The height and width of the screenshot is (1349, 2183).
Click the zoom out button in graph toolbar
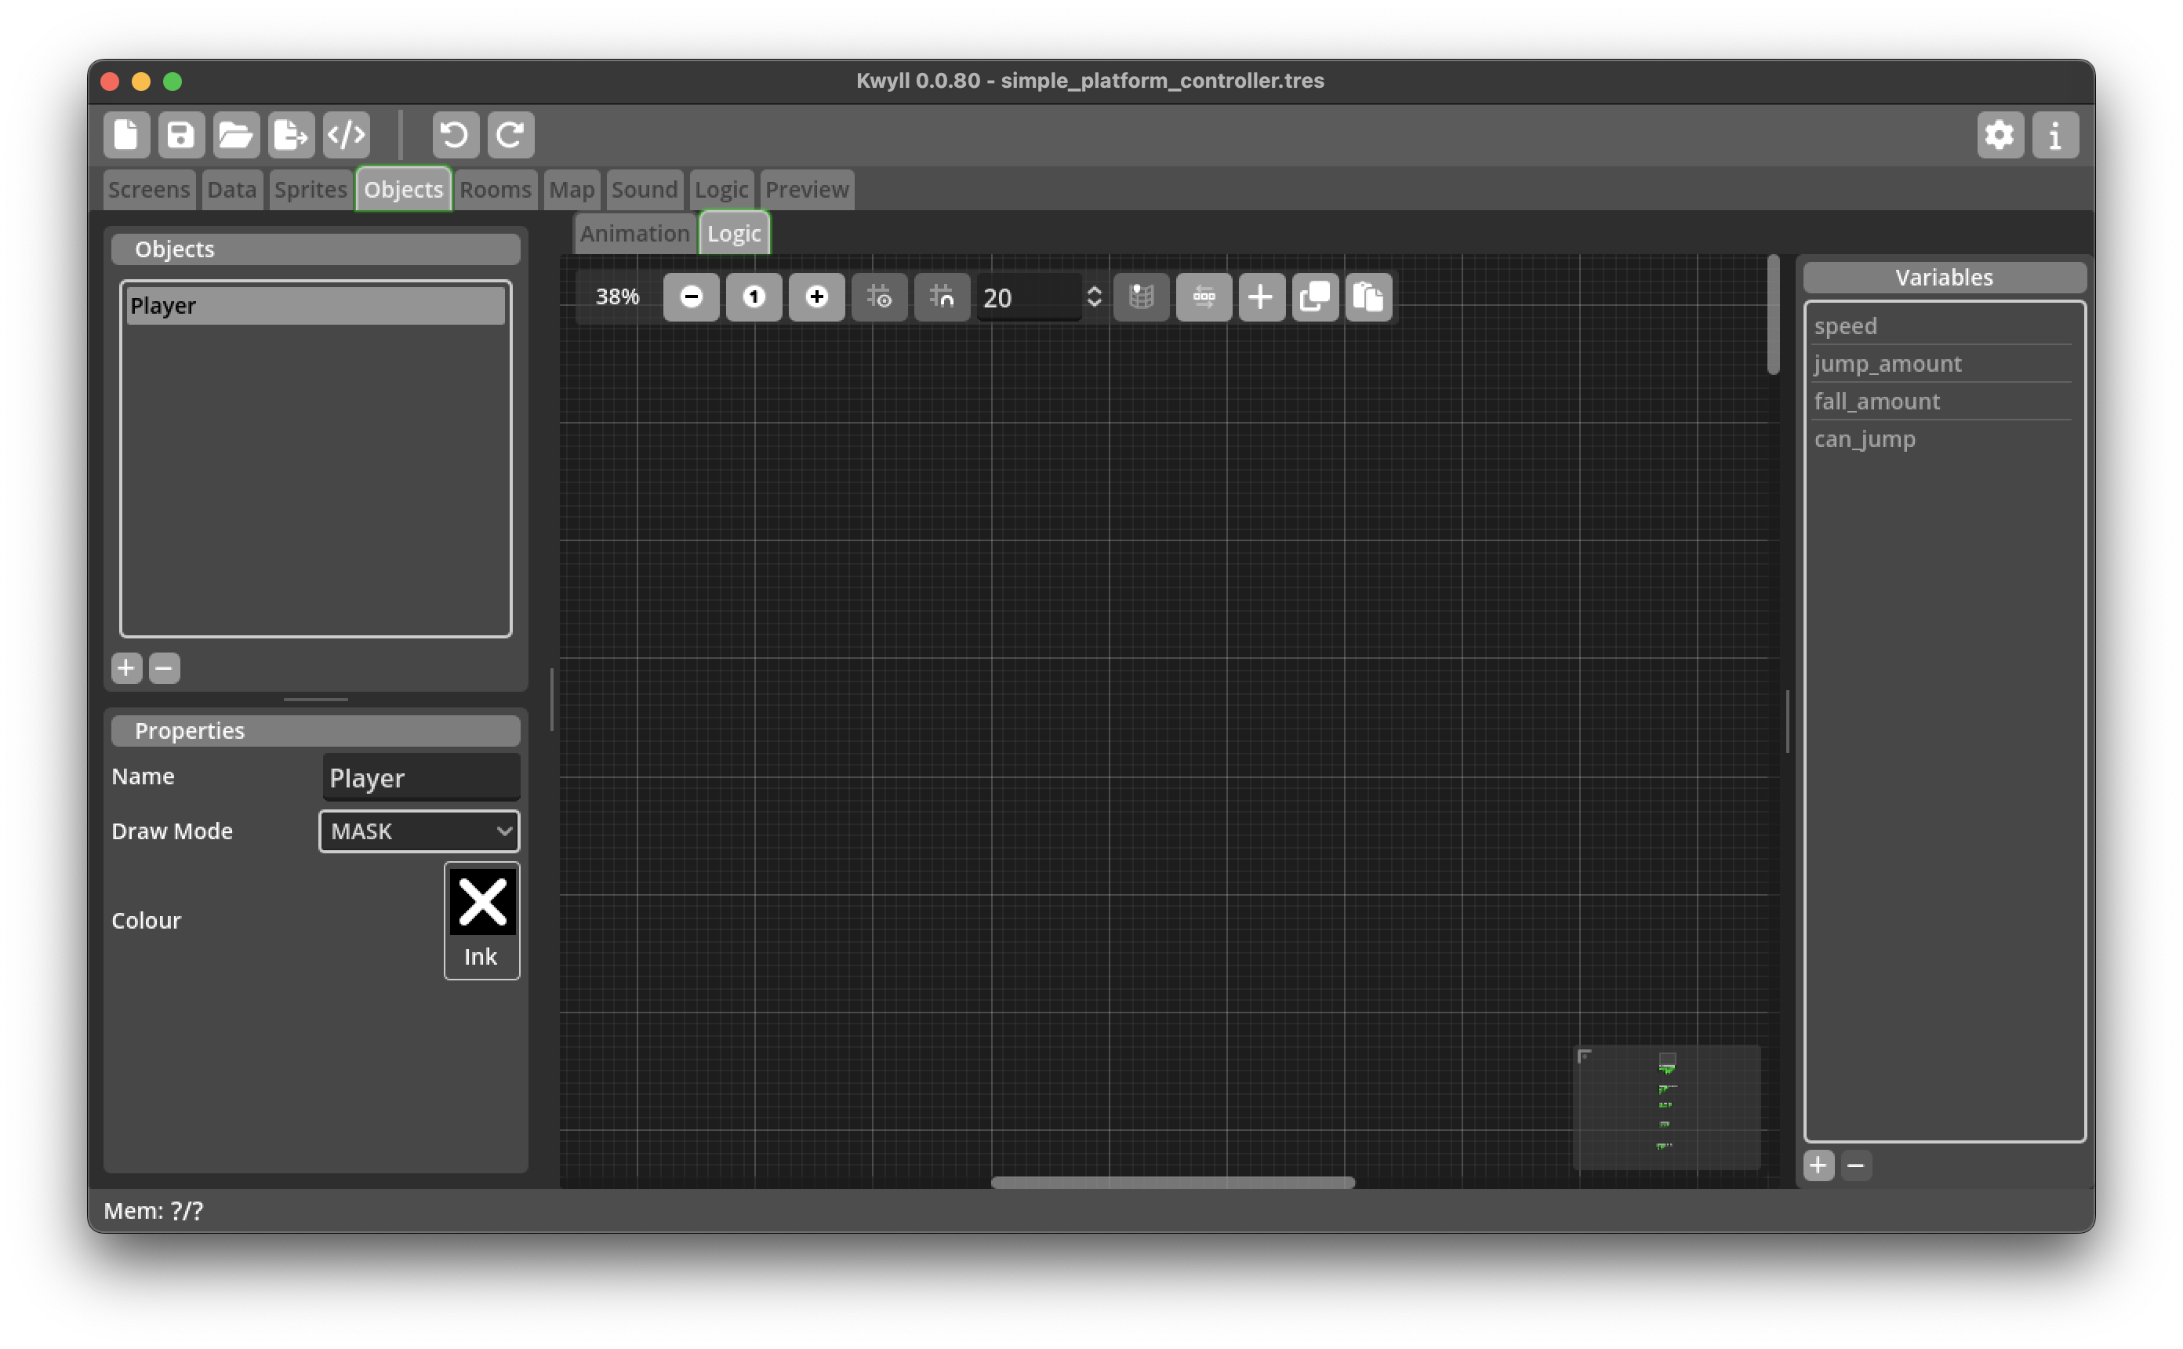(690, 297)
